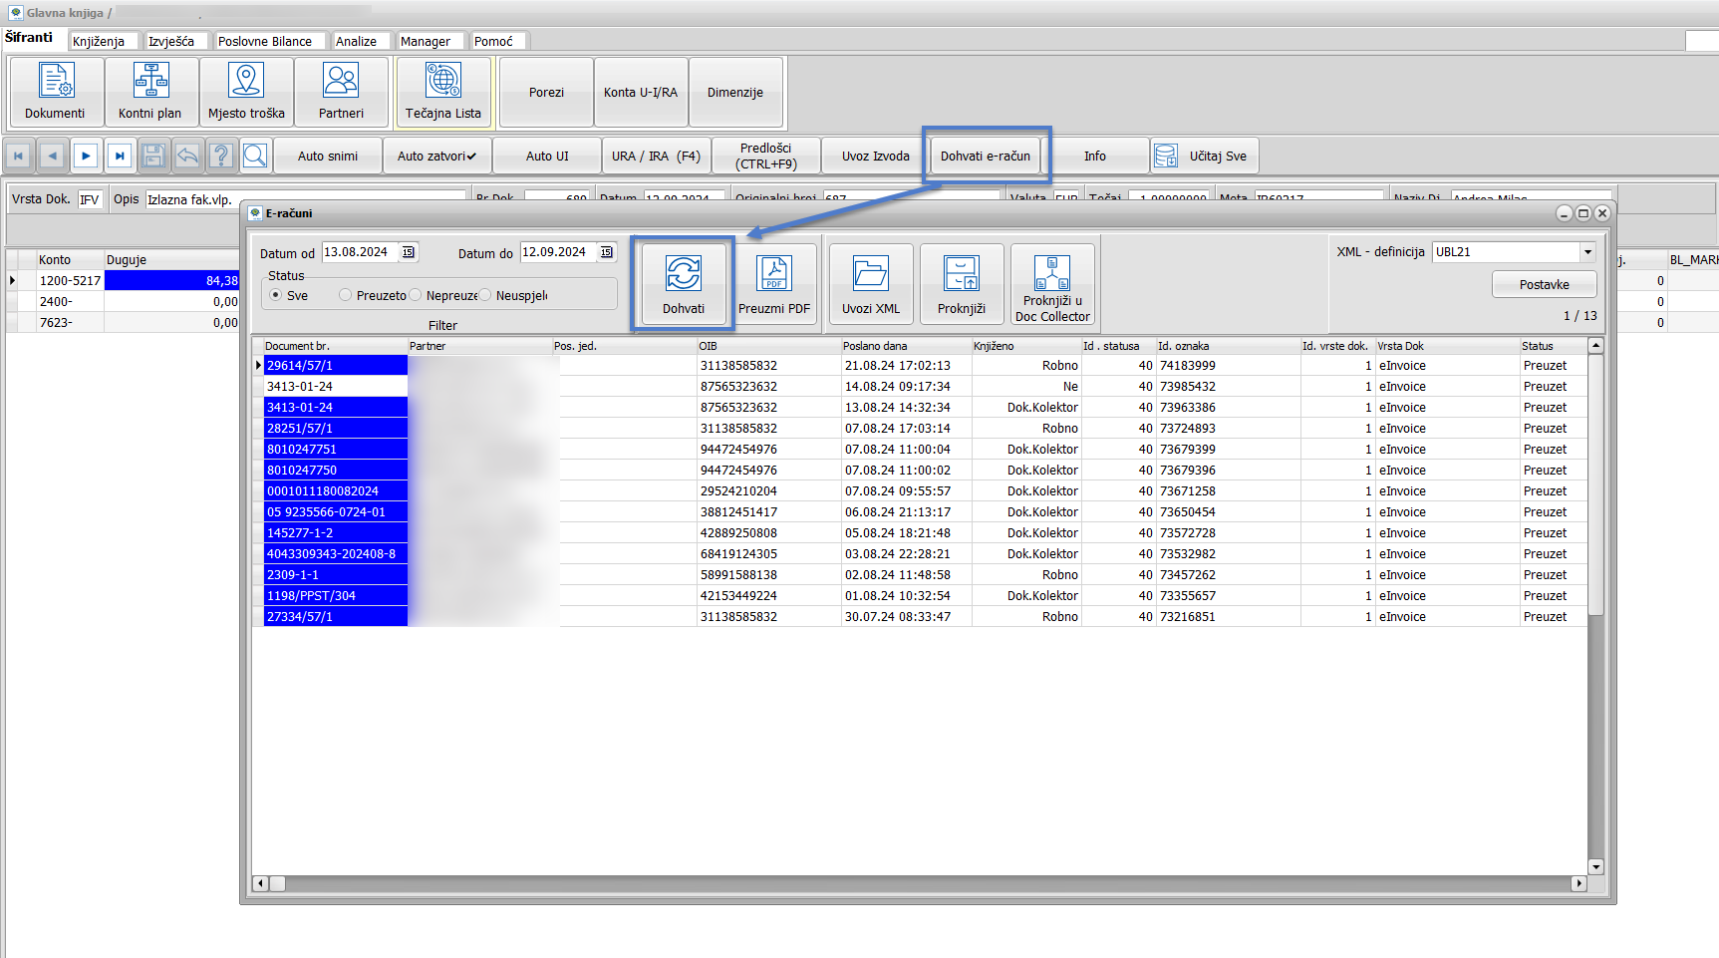The height and width of the screenshot is (958, 1719).
Task: Select document row 29614/57/1
Action: (x=920, y=366)
